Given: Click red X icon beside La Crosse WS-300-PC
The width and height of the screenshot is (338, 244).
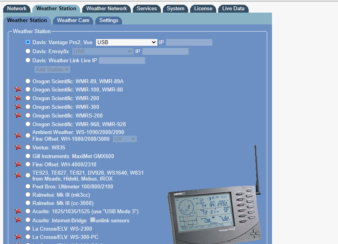Looking at the screenshot, I should [x=18, y=237].
